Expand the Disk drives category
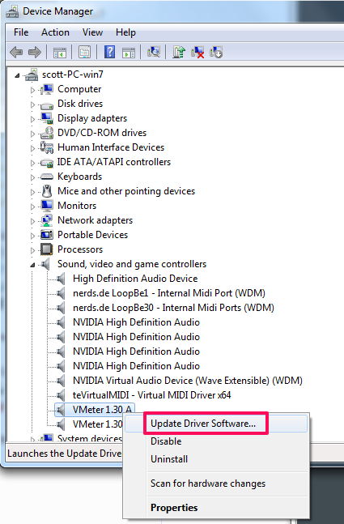Viewport: 344px width, 524px height. click(x=32, y=104)
